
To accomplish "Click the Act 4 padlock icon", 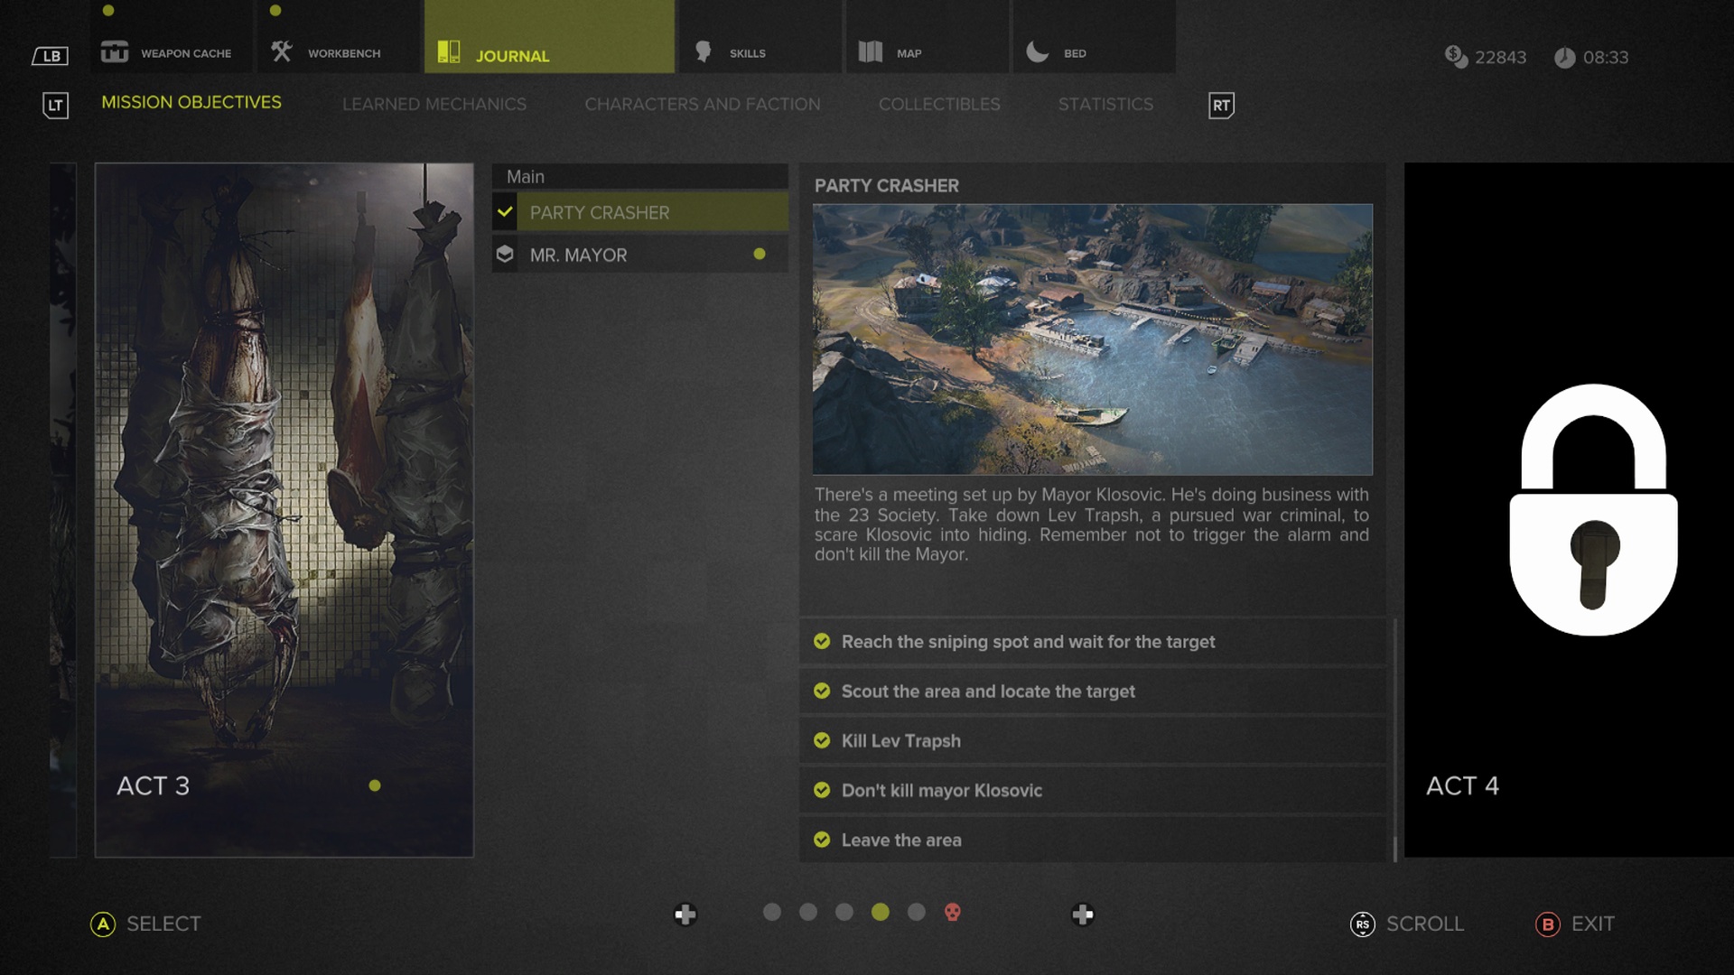I will 1593,510.
